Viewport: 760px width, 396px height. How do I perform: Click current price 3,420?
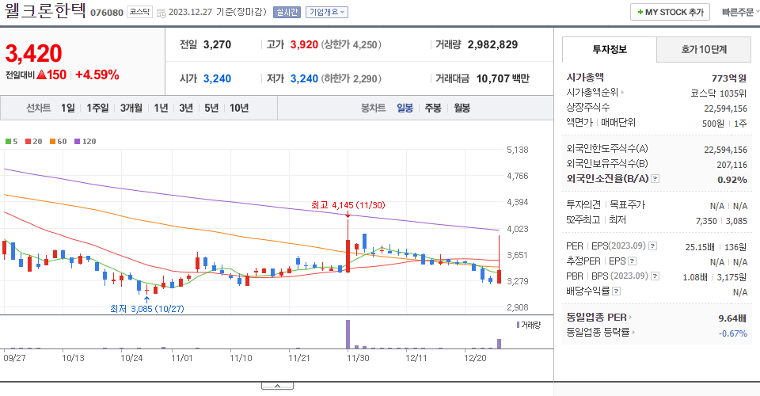point(33,53)
